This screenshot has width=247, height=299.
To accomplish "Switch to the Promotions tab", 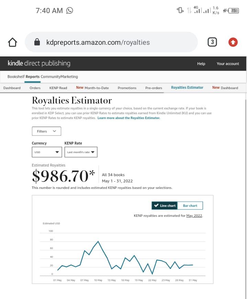I will 127,88.
